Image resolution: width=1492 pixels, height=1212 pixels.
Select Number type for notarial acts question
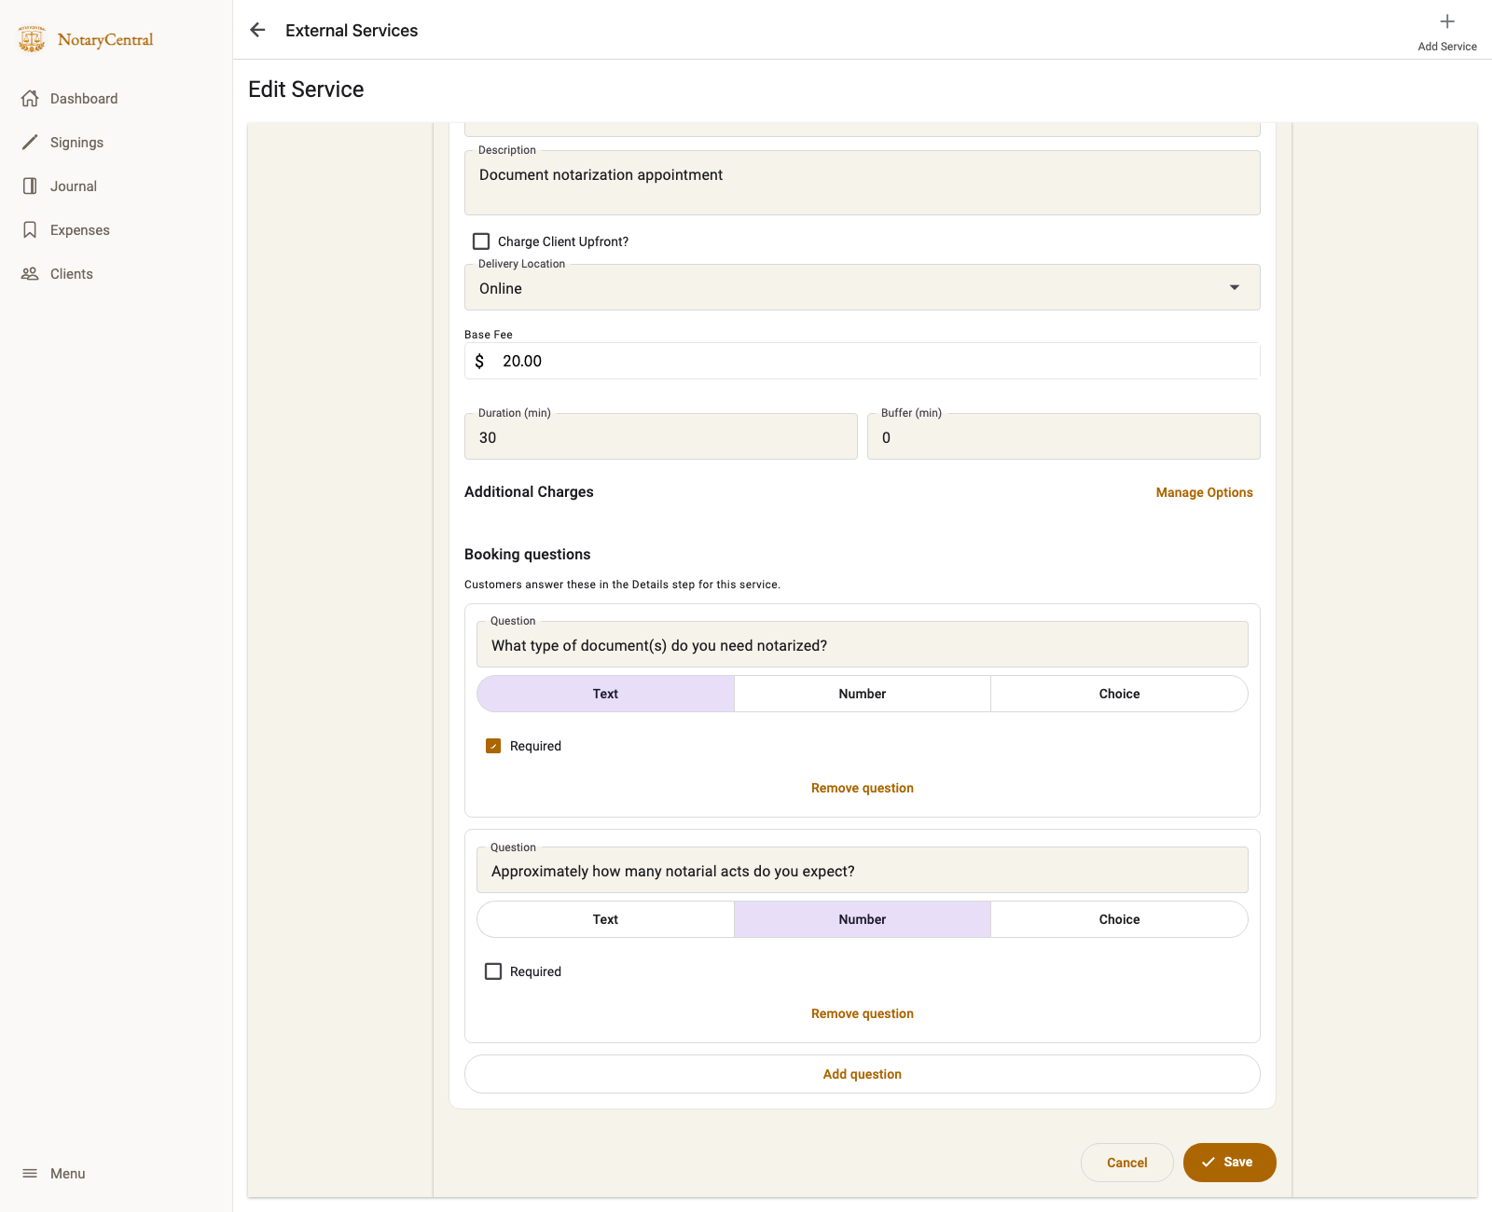click(x=863, y=919)
